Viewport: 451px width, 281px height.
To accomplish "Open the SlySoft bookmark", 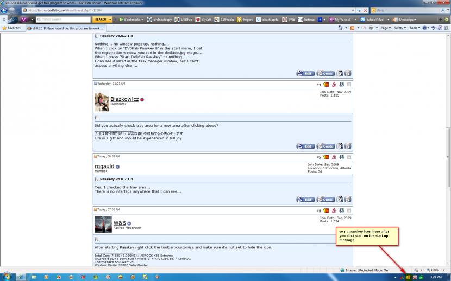I will (204, 20).
